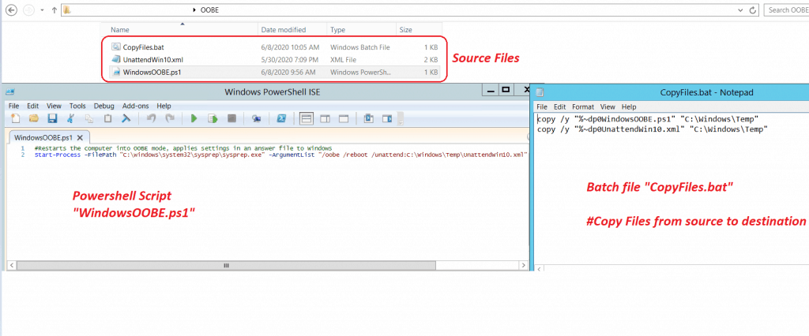This screenshot has width=809, height=336.
Task: Open File menu in Notepad
Action: click(x=542, y=106)
